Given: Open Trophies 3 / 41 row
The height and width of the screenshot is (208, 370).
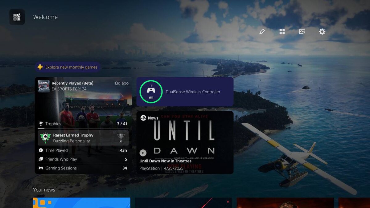Looking at the screenshot, I should pos(83,124).
